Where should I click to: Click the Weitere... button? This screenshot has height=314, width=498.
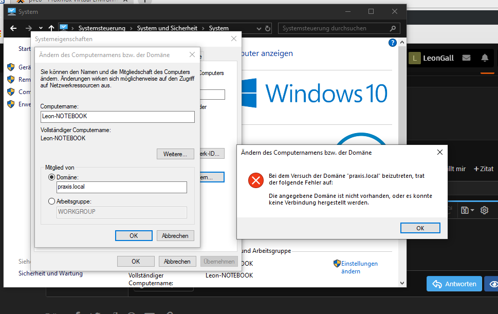[x=175, y=154]
